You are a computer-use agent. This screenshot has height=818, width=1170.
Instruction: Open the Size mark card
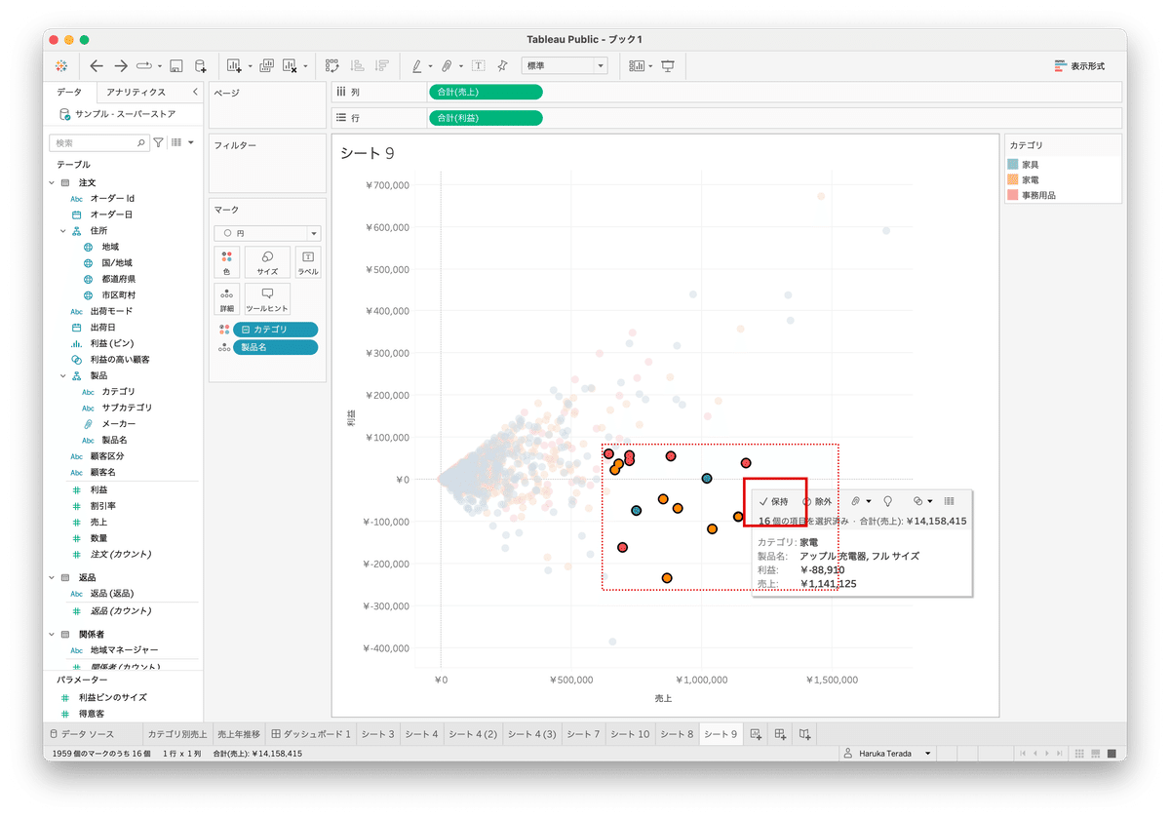click(x=267, y=262)
